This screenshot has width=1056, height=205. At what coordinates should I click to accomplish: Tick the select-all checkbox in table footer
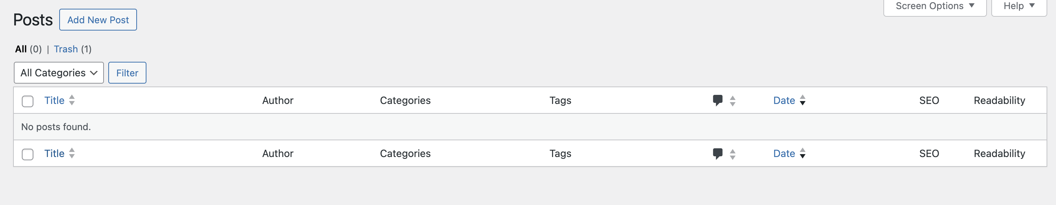[x=28, y=154]
